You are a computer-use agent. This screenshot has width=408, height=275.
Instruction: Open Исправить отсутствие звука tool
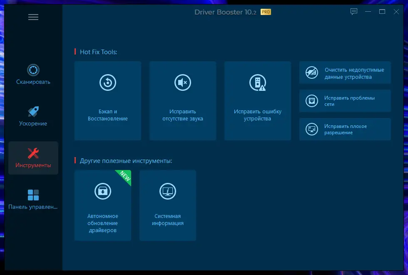click(x=183, y=101)
